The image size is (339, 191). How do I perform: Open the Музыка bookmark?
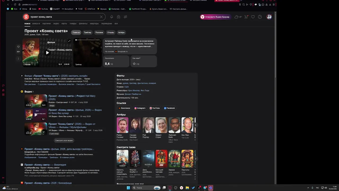(102, 9)
